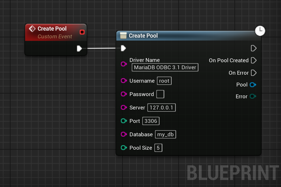Click the On Pool Created execution pin
Viewport: 281px width, 187px height.
pos(254,60)
